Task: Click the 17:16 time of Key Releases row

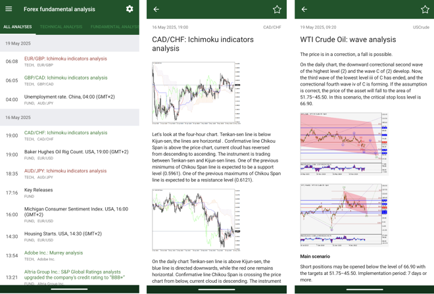Action: [x=12, y=193]
